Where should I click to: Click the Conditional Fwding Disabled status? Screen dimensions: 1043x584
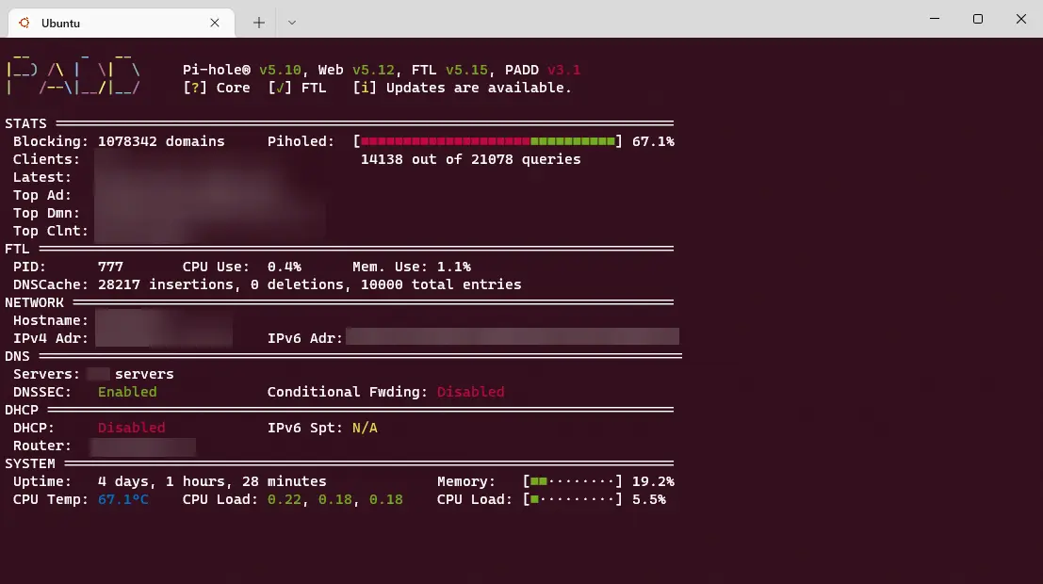[470, 392]
